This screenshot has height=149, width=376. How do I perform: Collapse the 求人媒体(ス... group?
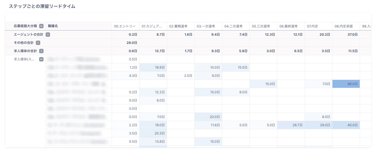click(41, 59)
